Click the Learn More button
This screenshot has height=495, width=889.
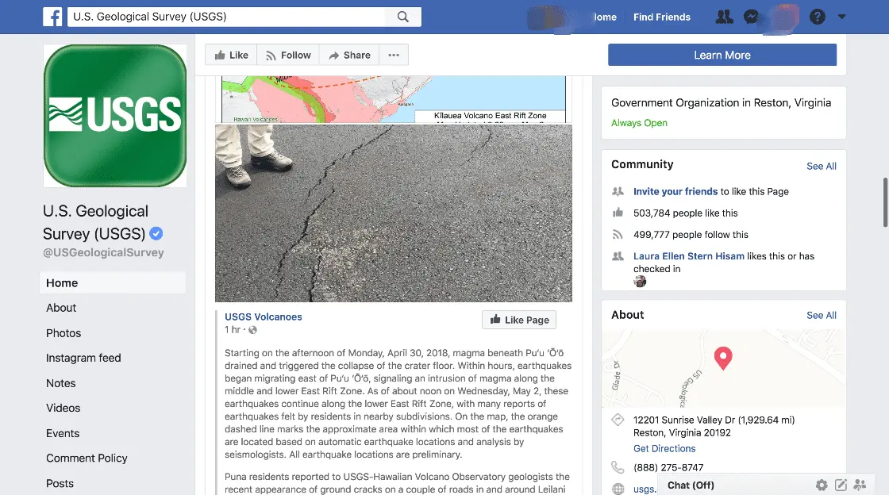click(722, 55)
